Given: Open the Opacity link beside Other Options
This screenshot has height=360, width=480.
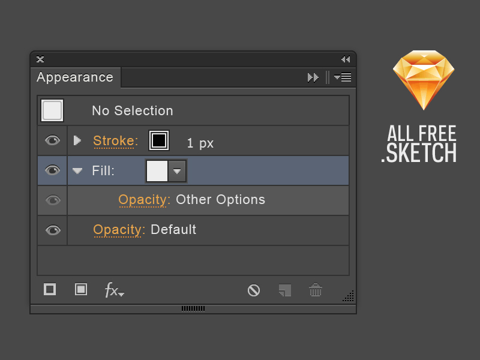Looking at the screenshot, I should pyautogui.click(x=144, y=200).
